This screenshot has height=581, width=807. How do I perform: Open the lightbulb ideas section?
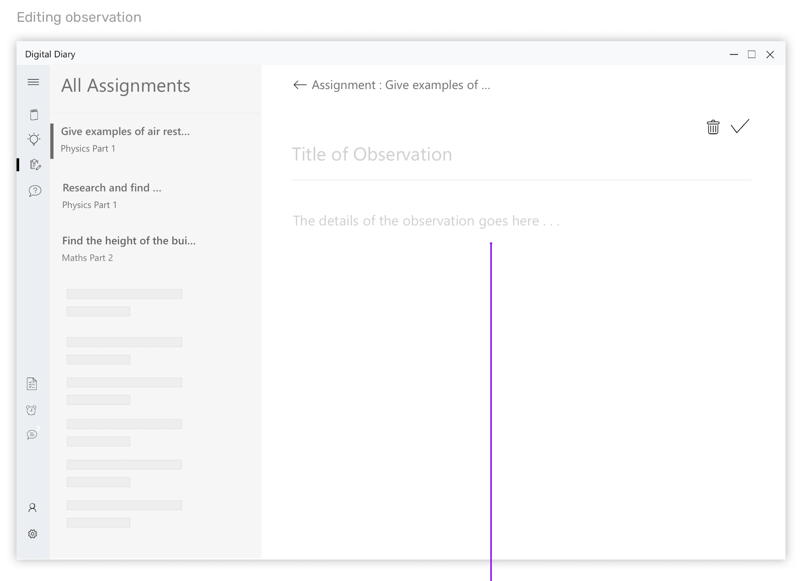pyautogui.click(x=34, y=139)
